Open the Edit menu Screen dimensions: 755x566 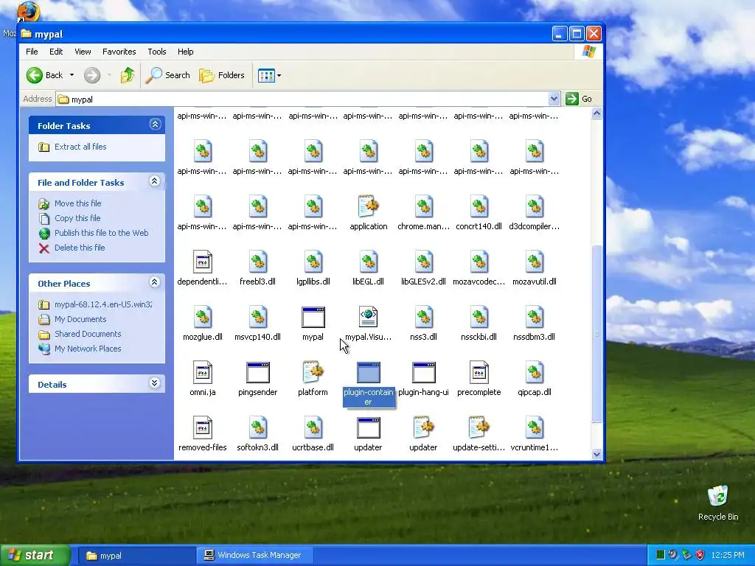56,52
